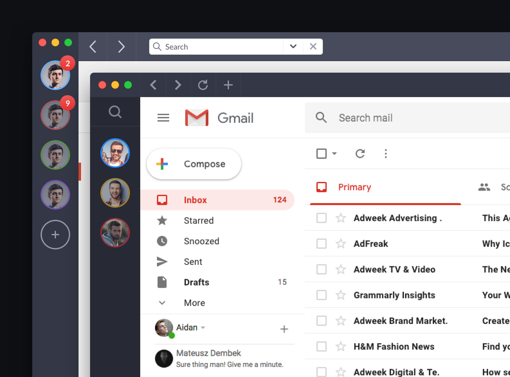Expand the More folders list

pyautogui.click(x=217, y=303)
